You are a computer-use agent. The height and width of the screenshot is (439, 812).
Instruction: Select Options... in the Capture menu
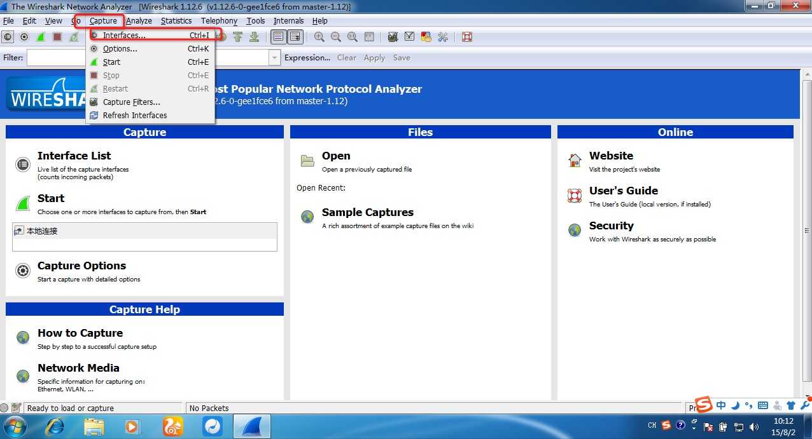pos(150,49)
